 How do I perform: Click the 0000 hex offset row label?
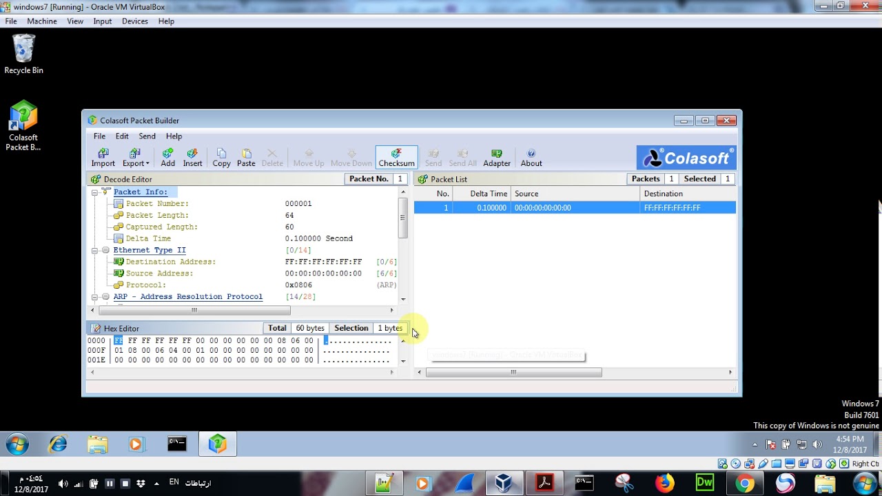pyautogui.click(x=96, y=341)
